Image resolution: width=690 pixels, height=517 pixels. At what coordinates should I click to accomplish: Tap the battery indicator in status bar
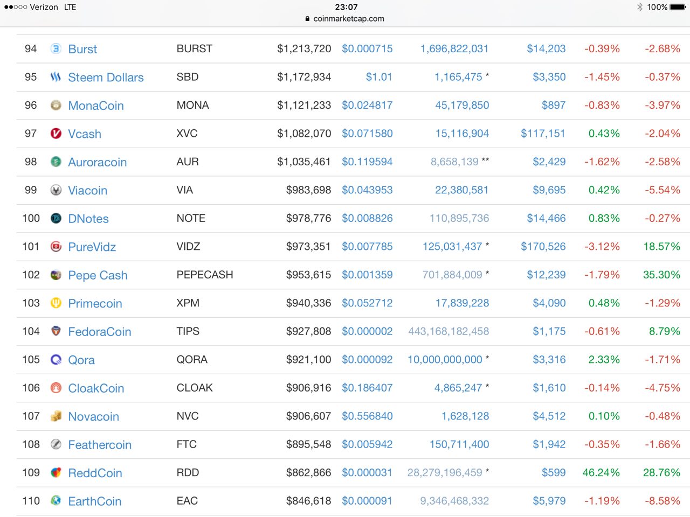(x=678, y=7)
